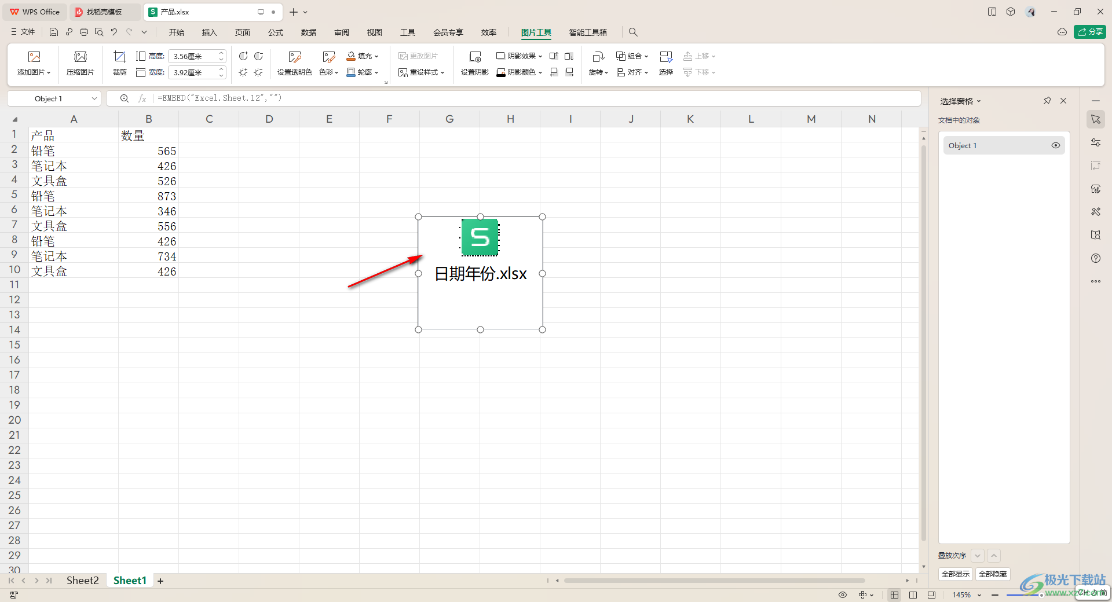Click the increase contrast icon
The image size is (1112, 602).
click(243, 56)
